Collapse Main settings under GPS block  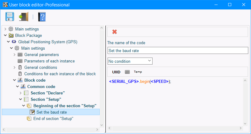(x=11, y=48)
